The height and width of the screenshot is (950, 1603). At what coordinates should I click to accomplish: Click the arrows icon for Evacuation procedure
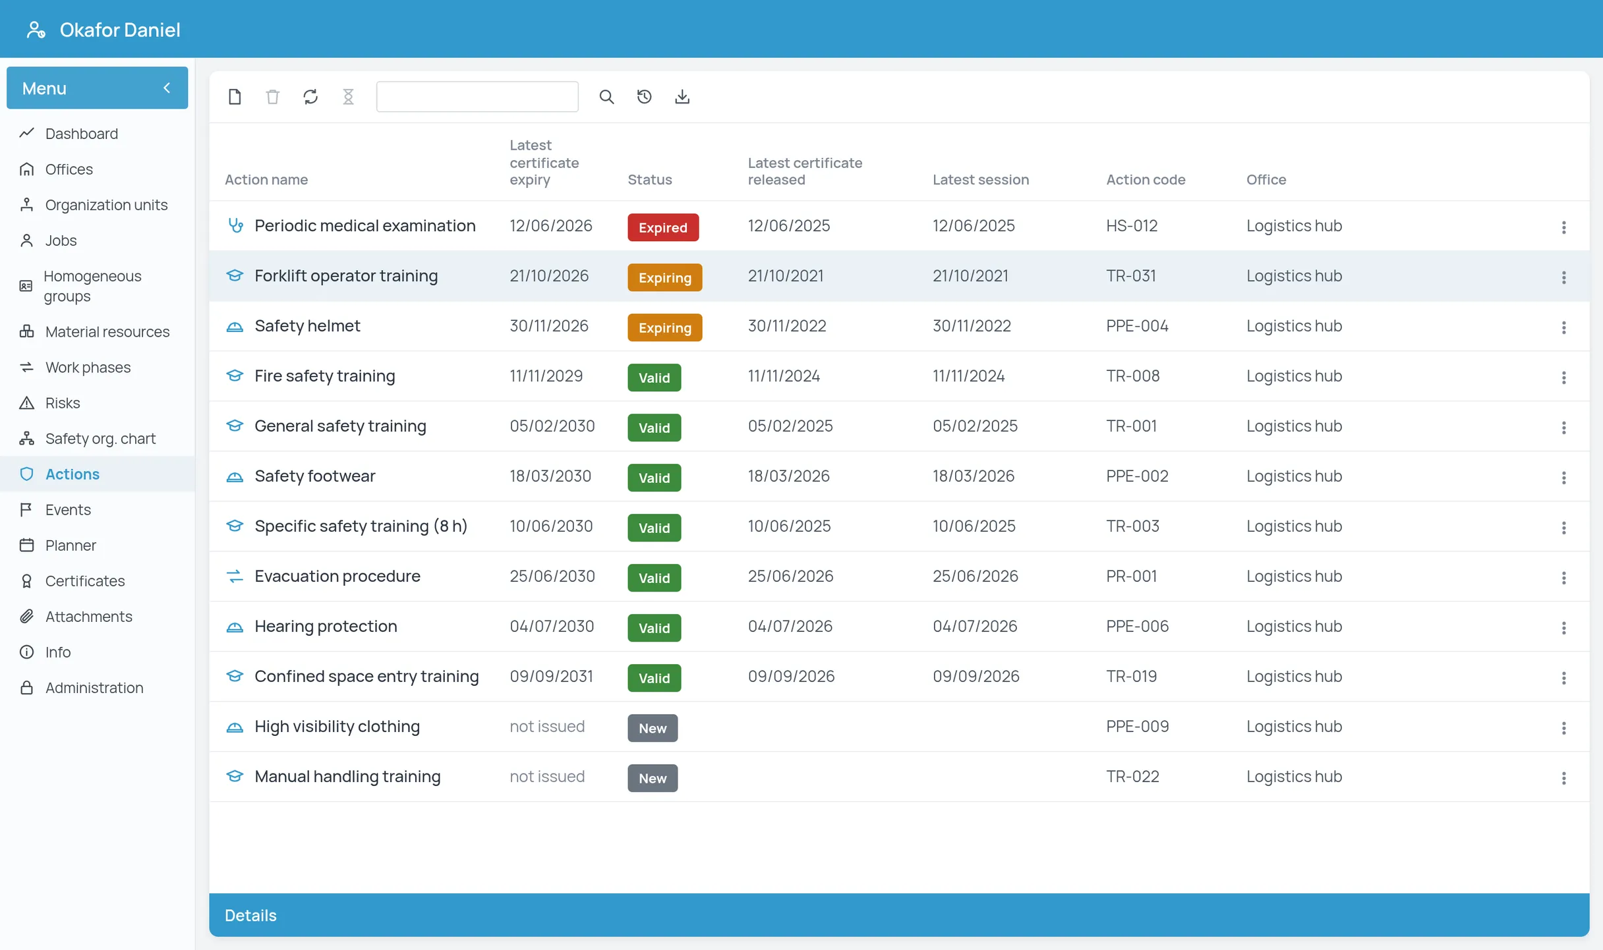(x=235, y=576)
